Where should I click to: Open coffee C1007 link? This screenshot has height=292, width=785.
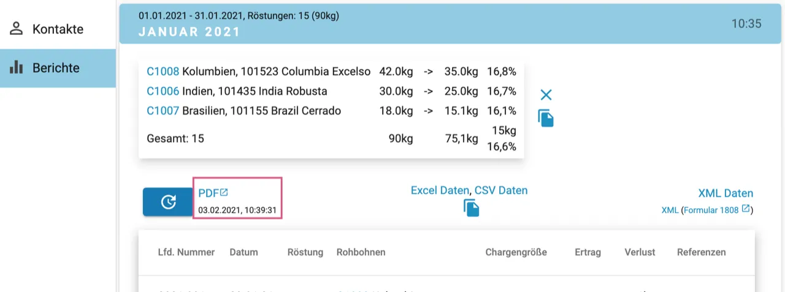pos(163,111)
